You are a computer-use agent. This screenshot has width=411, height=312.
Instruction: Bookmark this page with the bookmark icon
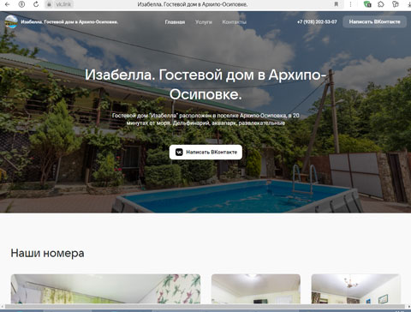pos(337,4)
